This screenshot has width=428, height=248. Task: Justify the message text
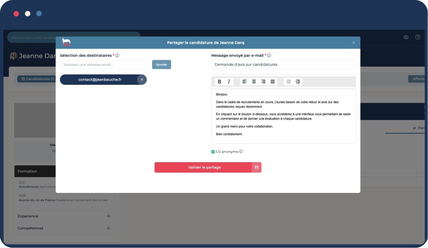click(x=273, y=82)
